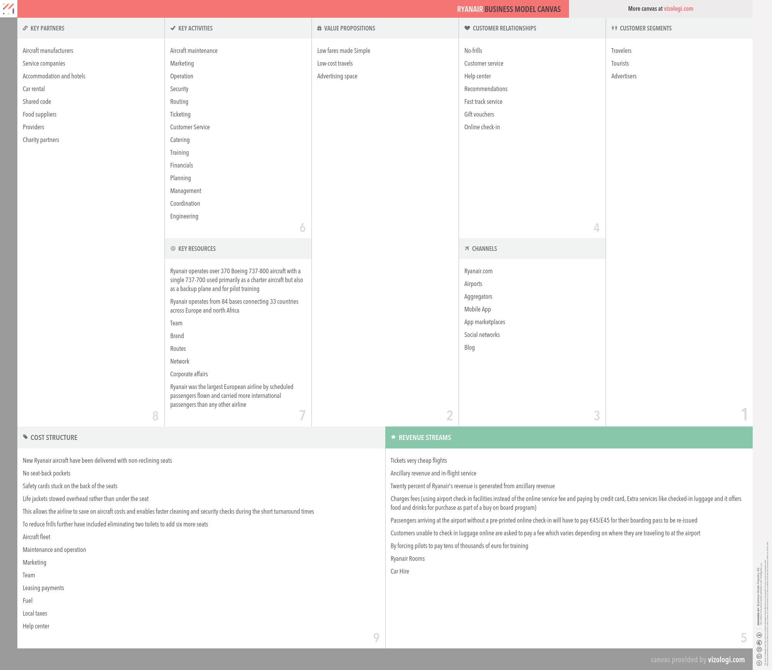Click 'Travelers' under Customer Segments

pos(621,51)
